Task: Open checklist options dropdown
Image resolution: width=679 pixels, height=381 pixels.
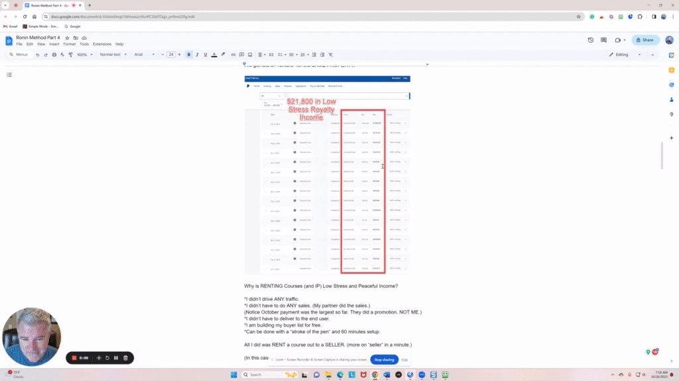Action: click(282, 55)
